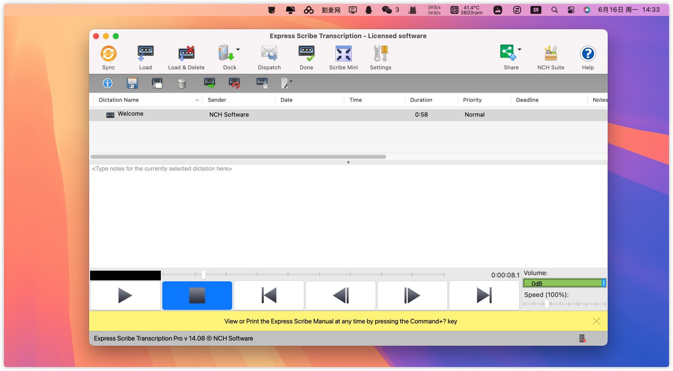
Task: Mark the dictation as Done
Action: pos(306,54)
